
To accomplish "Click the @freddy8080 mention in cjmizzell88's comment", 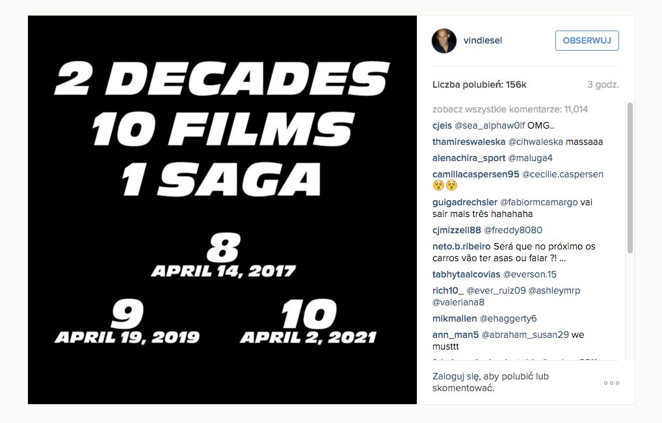I will click(x=514, y=229).
